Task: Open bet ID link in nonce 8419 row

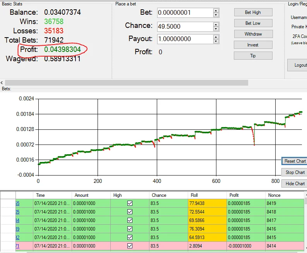Action: (17, 203)
